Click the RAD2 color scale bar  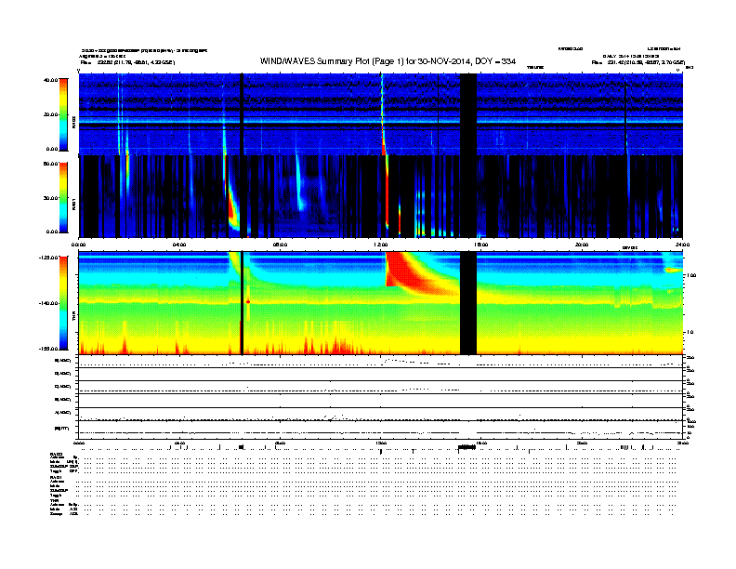[63, 114]
